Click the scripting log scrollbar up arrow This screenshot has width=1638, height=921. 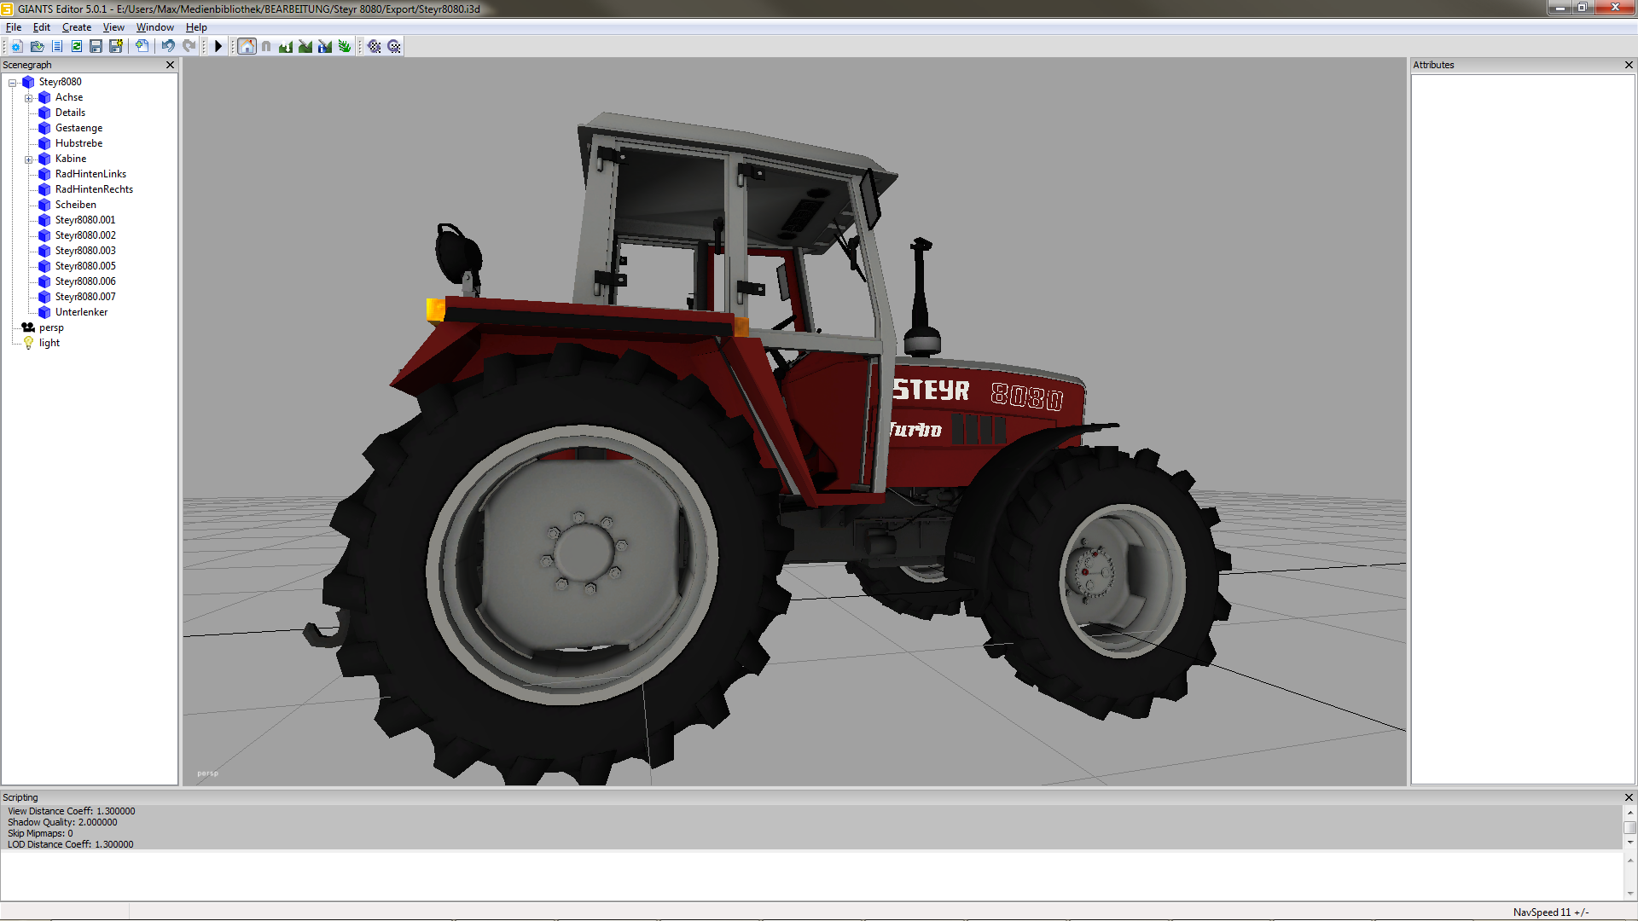click(x=1630, y=813)
